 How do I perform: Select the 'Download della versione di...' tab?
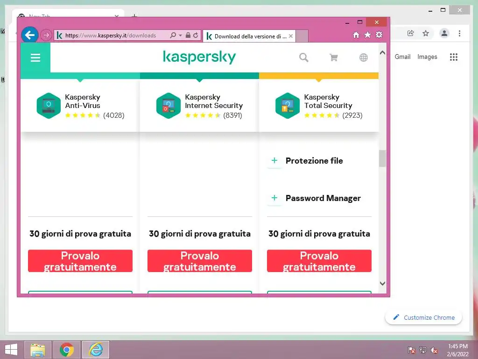point(248,36)
